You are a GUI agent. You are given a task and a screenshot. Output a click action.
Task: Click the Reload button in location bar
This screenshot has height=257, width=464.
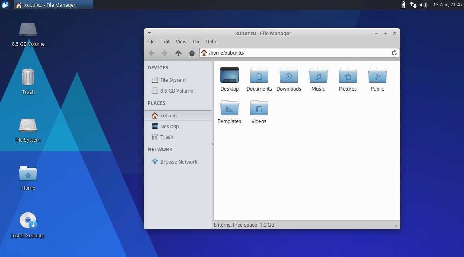(x=394, y=53)
